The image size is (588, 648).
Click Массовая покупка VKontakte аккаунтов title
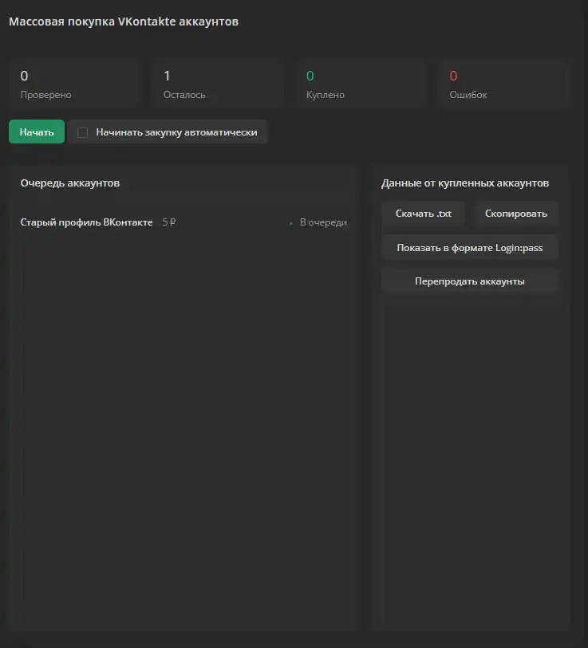tap(124, 22)
